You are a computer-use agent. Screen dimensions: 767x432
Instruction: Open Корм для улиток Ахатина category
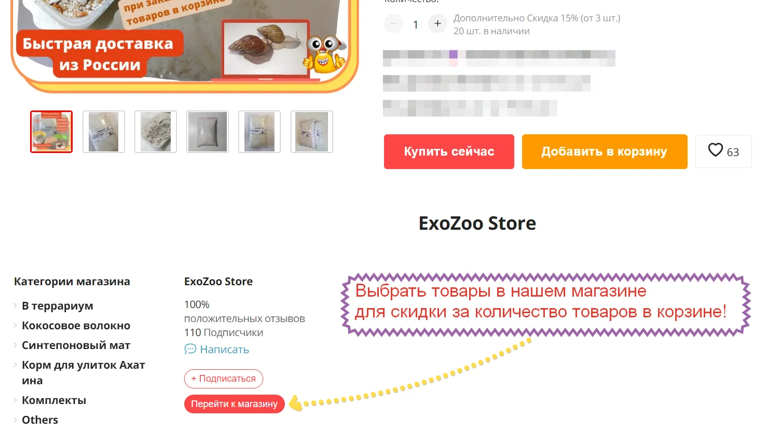pos(83,372)
